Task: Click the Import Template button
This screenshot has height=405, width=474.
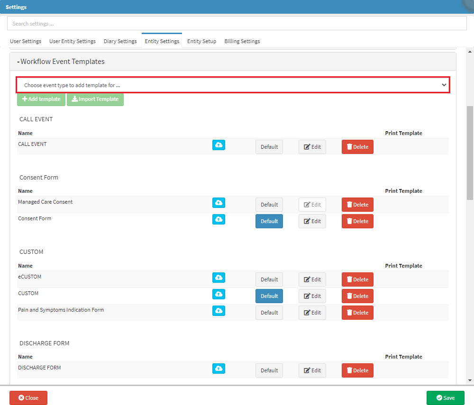Action: pos(95,99)
